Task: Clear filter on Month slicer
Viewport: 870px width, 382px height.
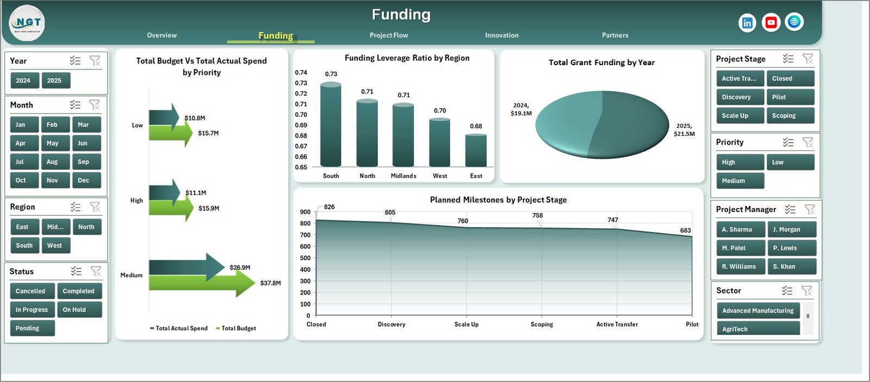Action: (95, 105)
